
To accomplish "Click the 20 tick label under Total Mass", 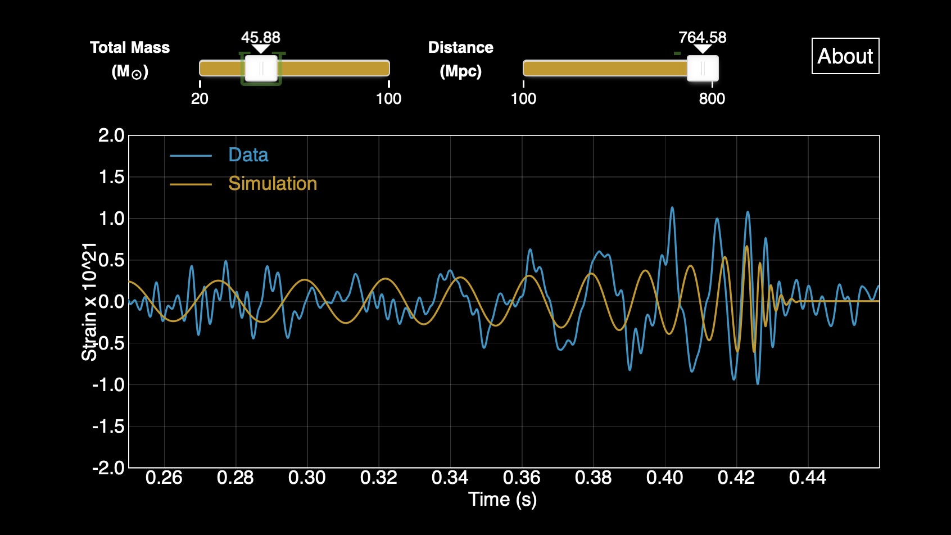I will 200,99.
